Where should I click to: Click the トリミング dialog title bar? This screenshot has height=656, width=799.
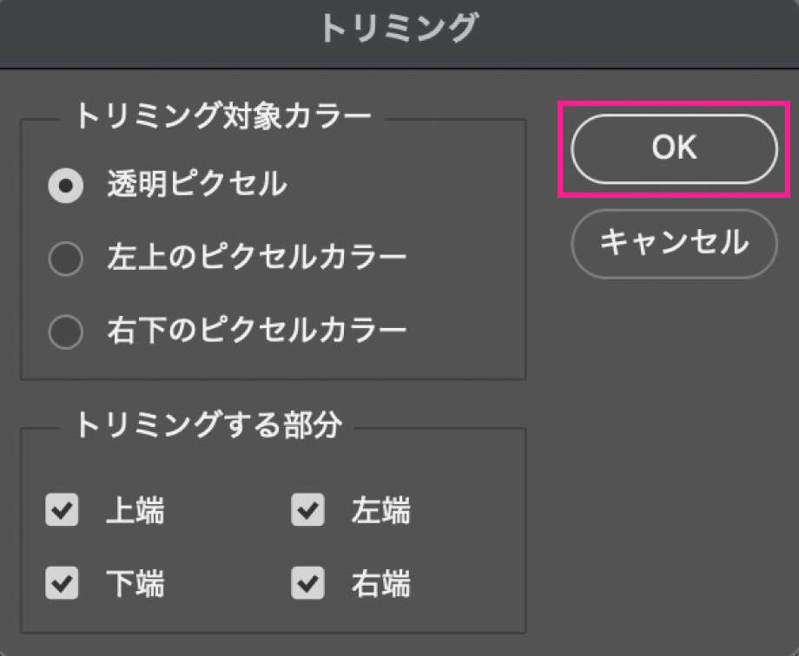pos(399,30)
